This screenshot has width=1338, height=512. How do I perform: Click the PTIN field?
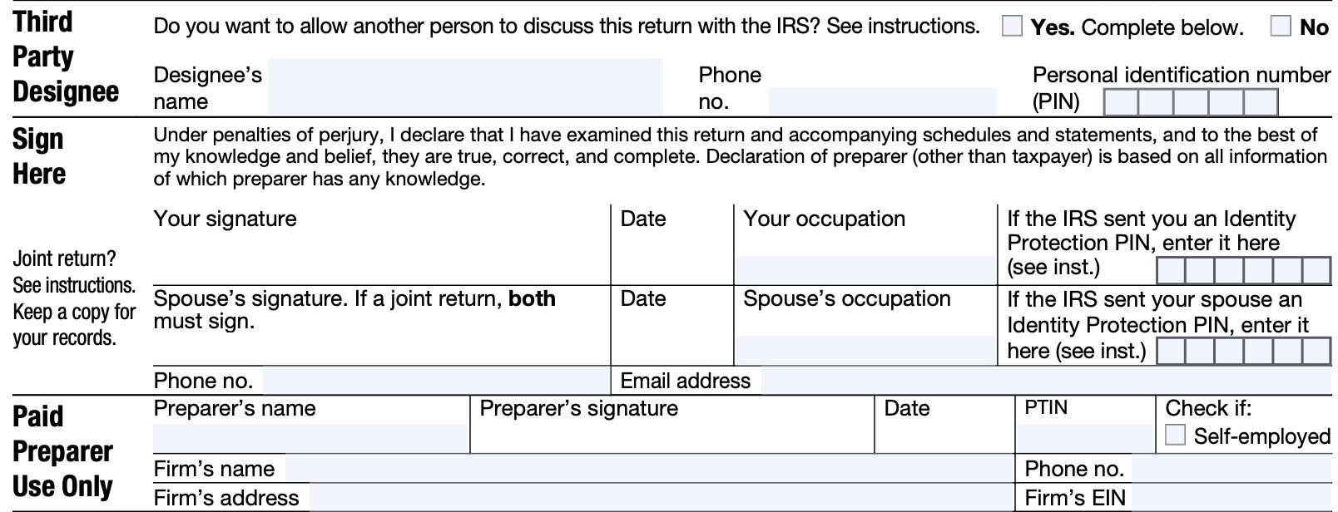(1085, 437)
